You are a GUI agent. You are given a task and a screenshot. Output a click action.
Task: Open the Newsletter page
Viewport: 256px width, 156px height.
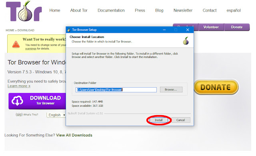183,10
